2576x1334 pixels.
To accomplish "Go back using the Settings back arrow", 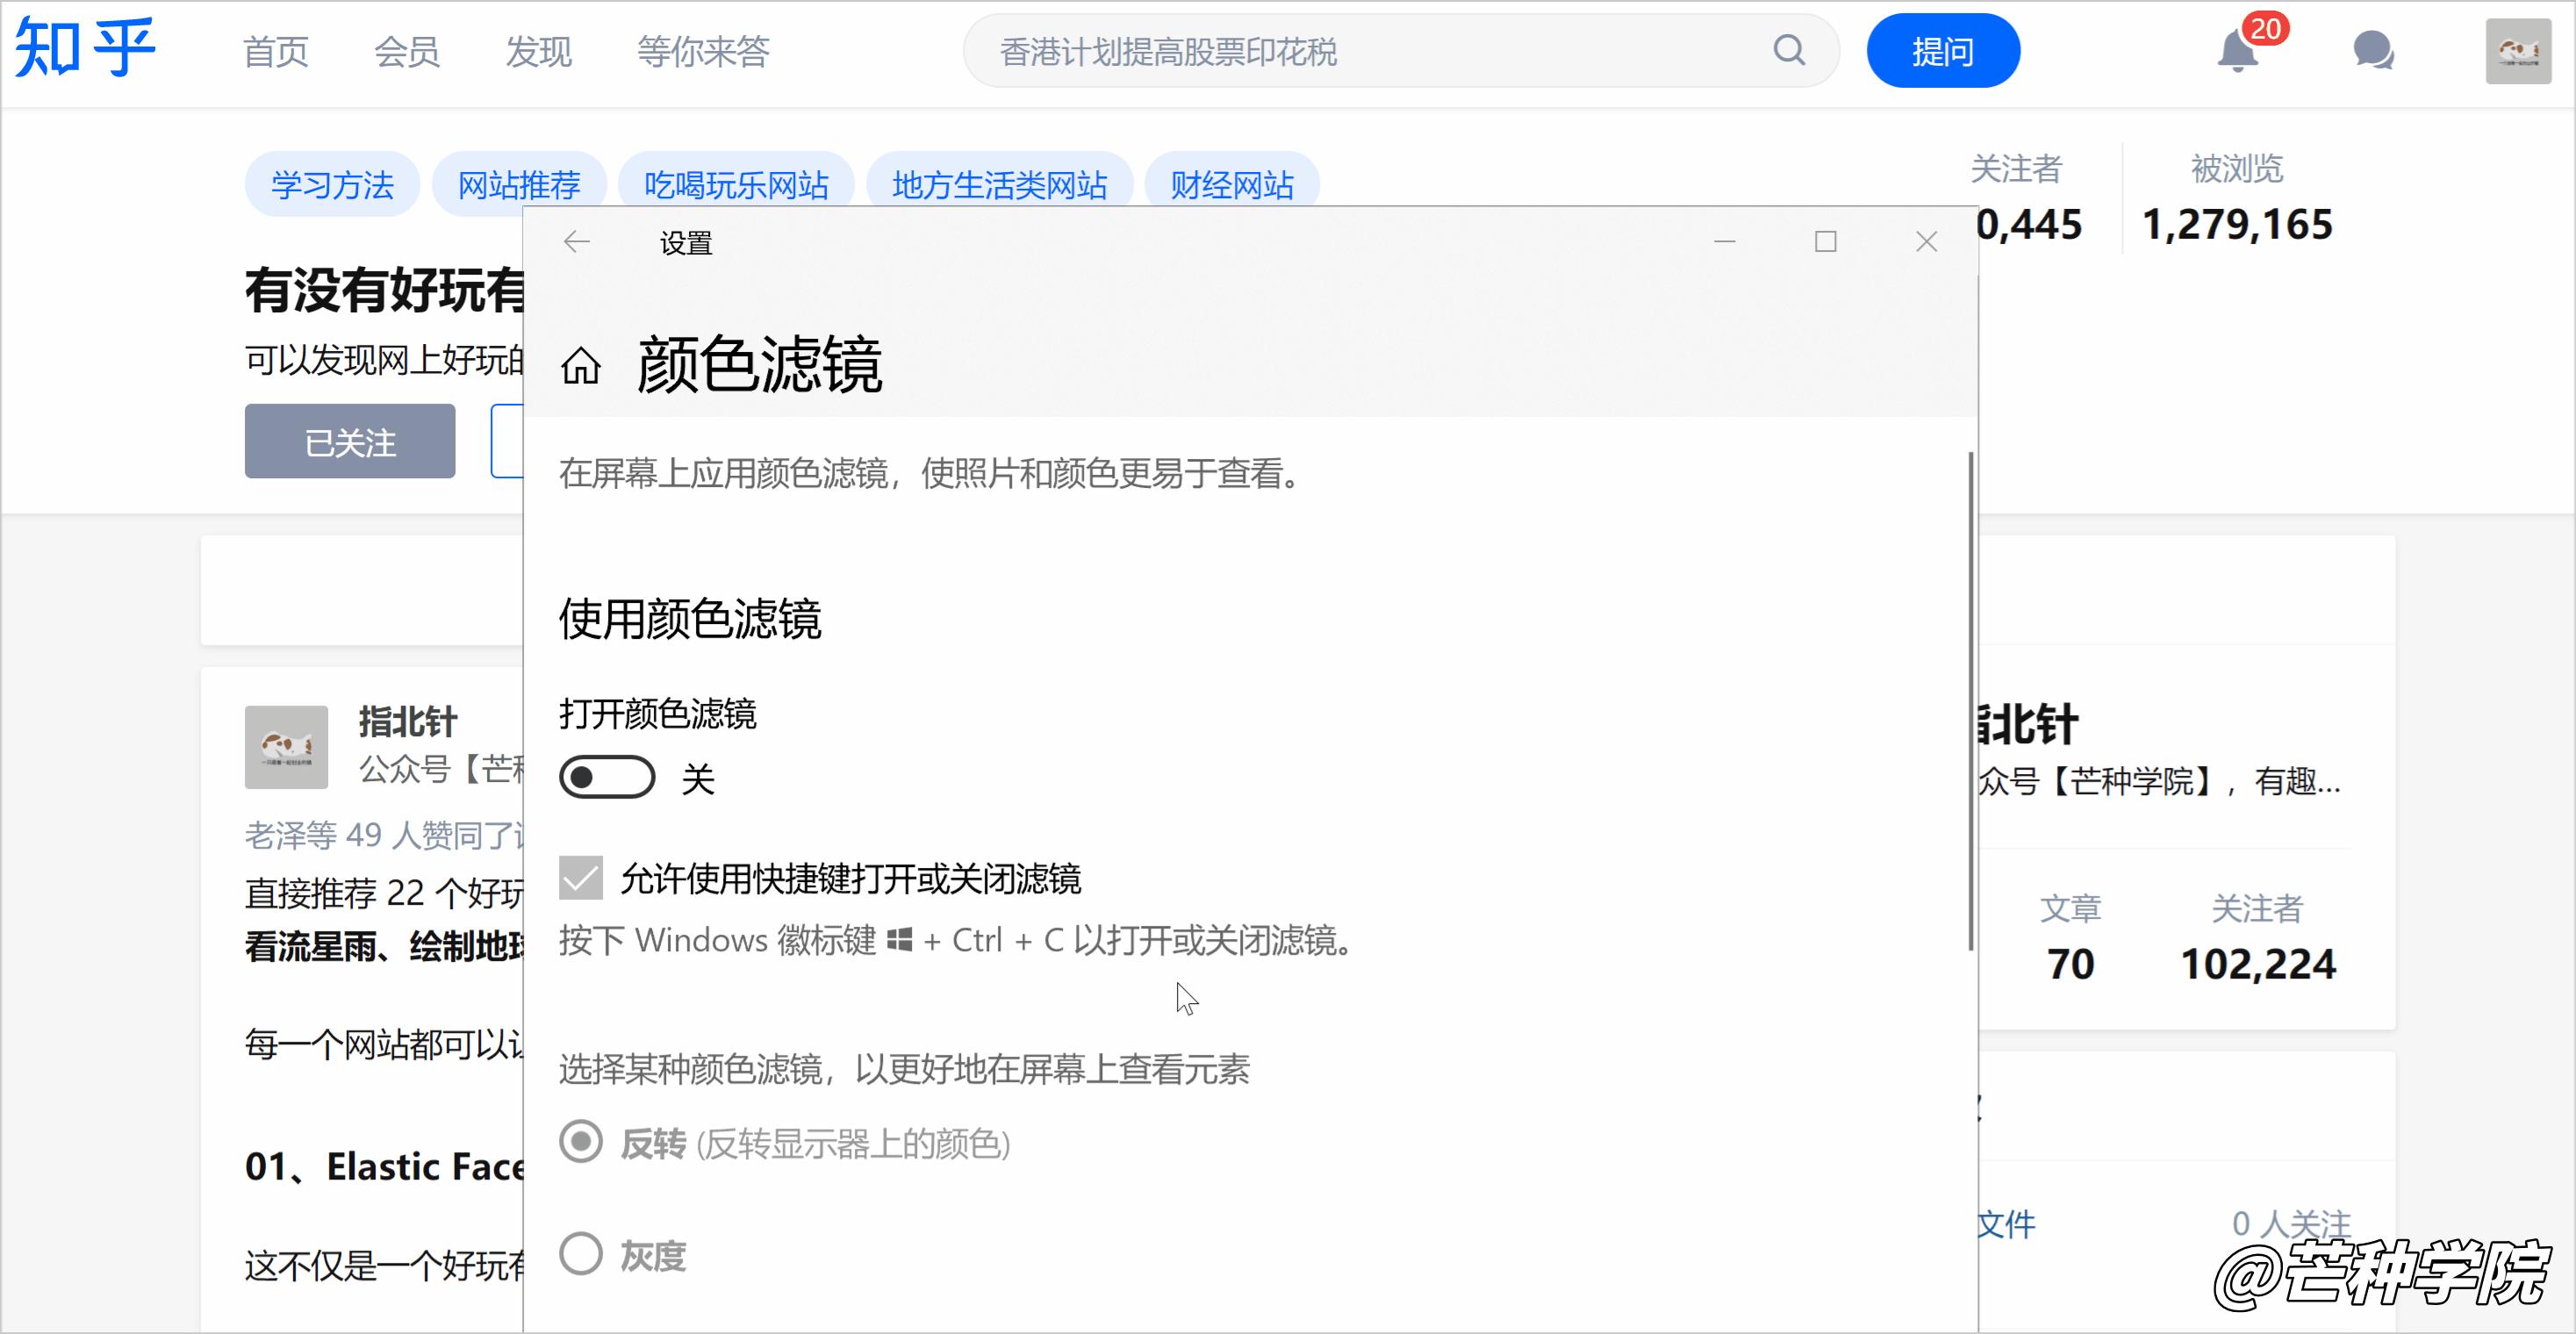I will click(577, 242).
